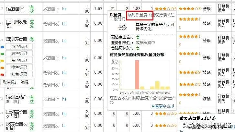Click the 有效 status in the [名酒回收] row

32,9
